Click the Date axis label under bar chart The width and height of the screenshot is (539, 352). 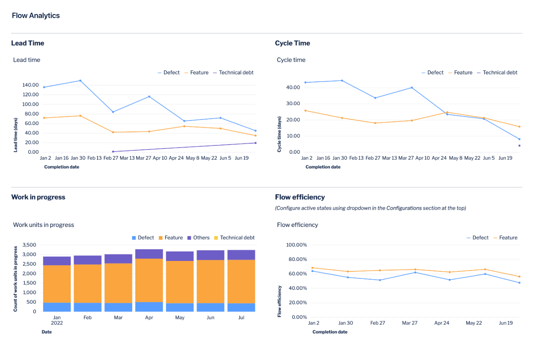point(47,332)
